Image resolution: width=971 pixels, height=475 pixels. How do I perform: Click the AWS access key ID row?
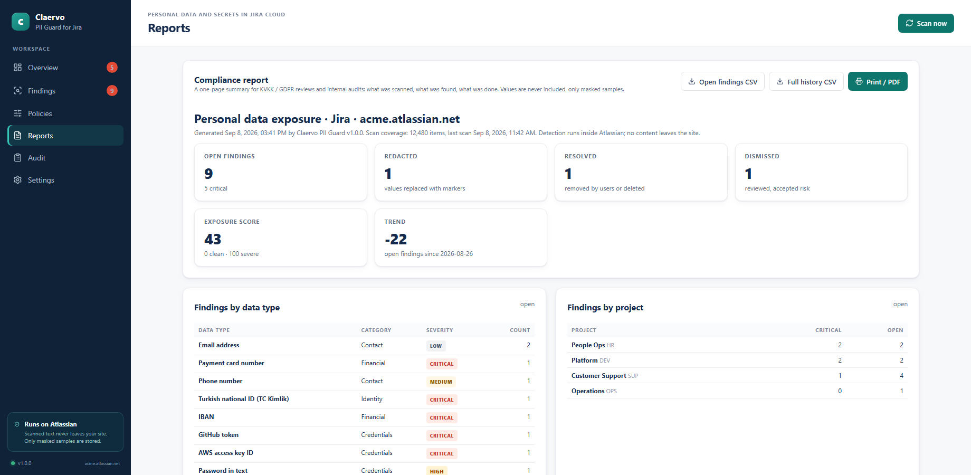coord(364,453)
